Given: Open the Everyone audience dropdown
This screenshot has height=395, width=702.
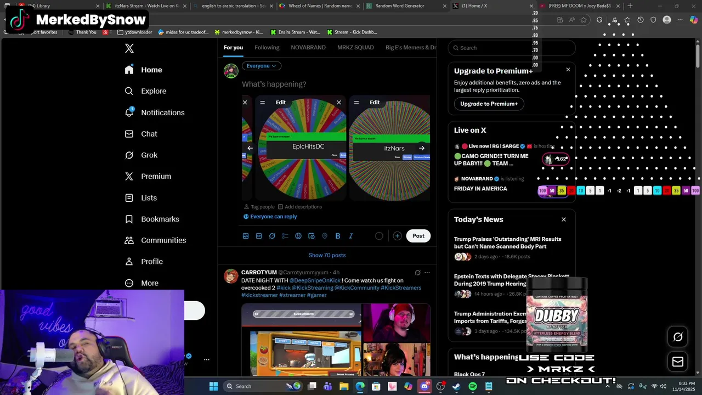Looking at the screenshot, I should click(x=262, y=66).
